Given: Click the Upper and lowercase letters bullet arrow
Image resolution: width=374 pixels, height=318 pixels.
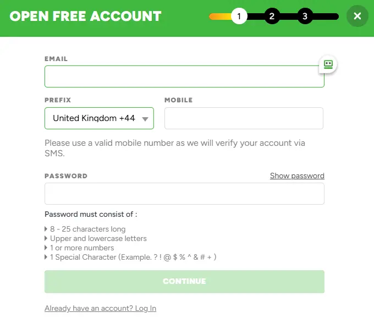Looking at the screenshot, I should (46, 239).
